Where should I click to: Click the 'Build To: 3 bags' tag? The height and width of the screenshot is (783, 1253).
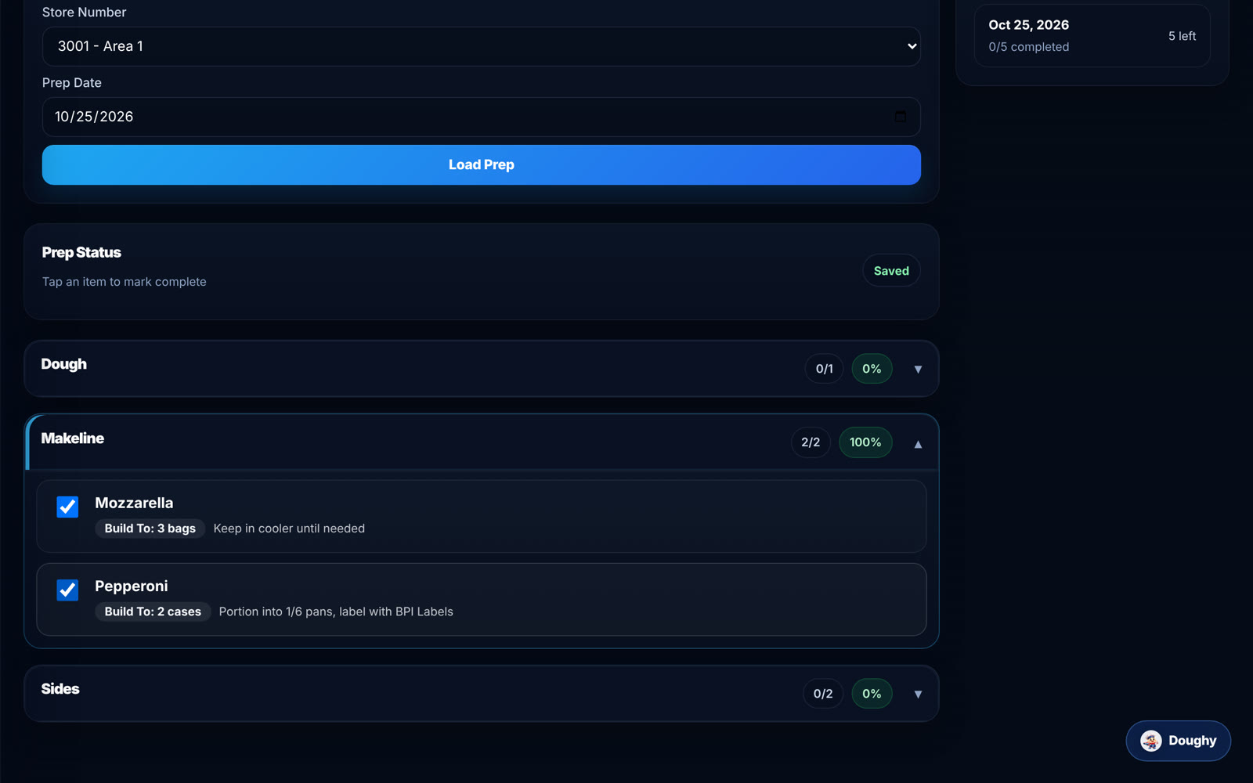[x=150, y=529]
